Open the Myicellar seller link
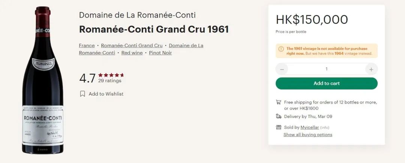The height and width of the screenshot is (163, 405). click(x=309, y=127)
